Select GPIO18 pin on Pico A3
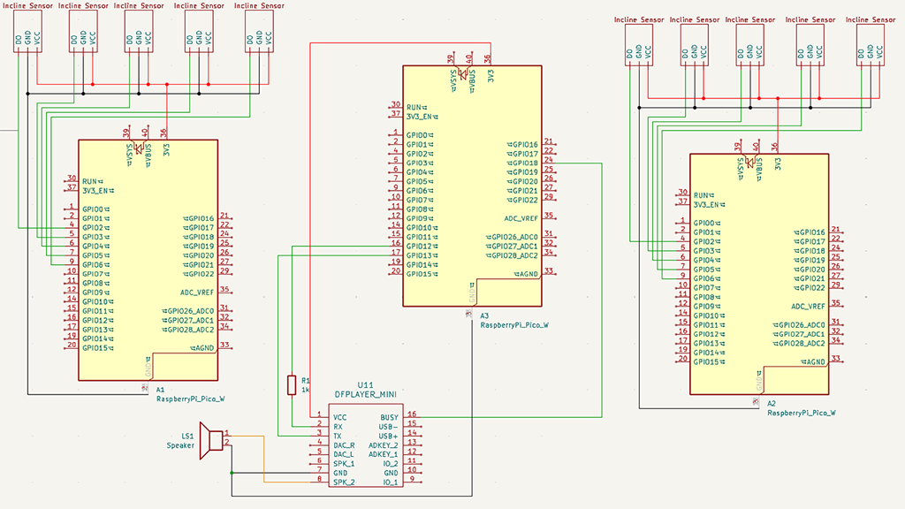 (x=523, y=163)
